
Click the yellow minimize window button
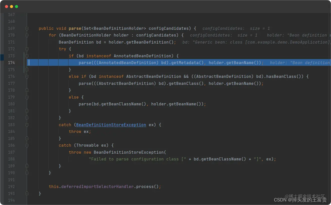11,7
